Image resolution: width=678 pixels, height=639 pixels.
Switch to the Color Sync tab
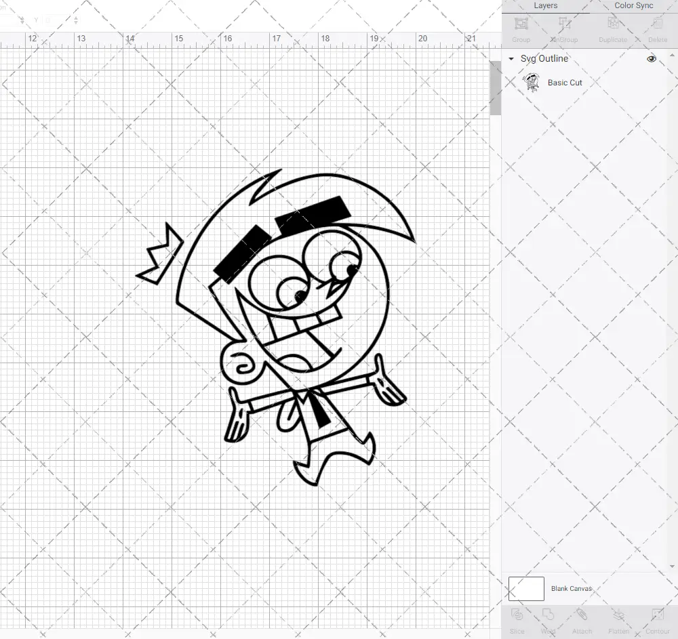point(633,5)
